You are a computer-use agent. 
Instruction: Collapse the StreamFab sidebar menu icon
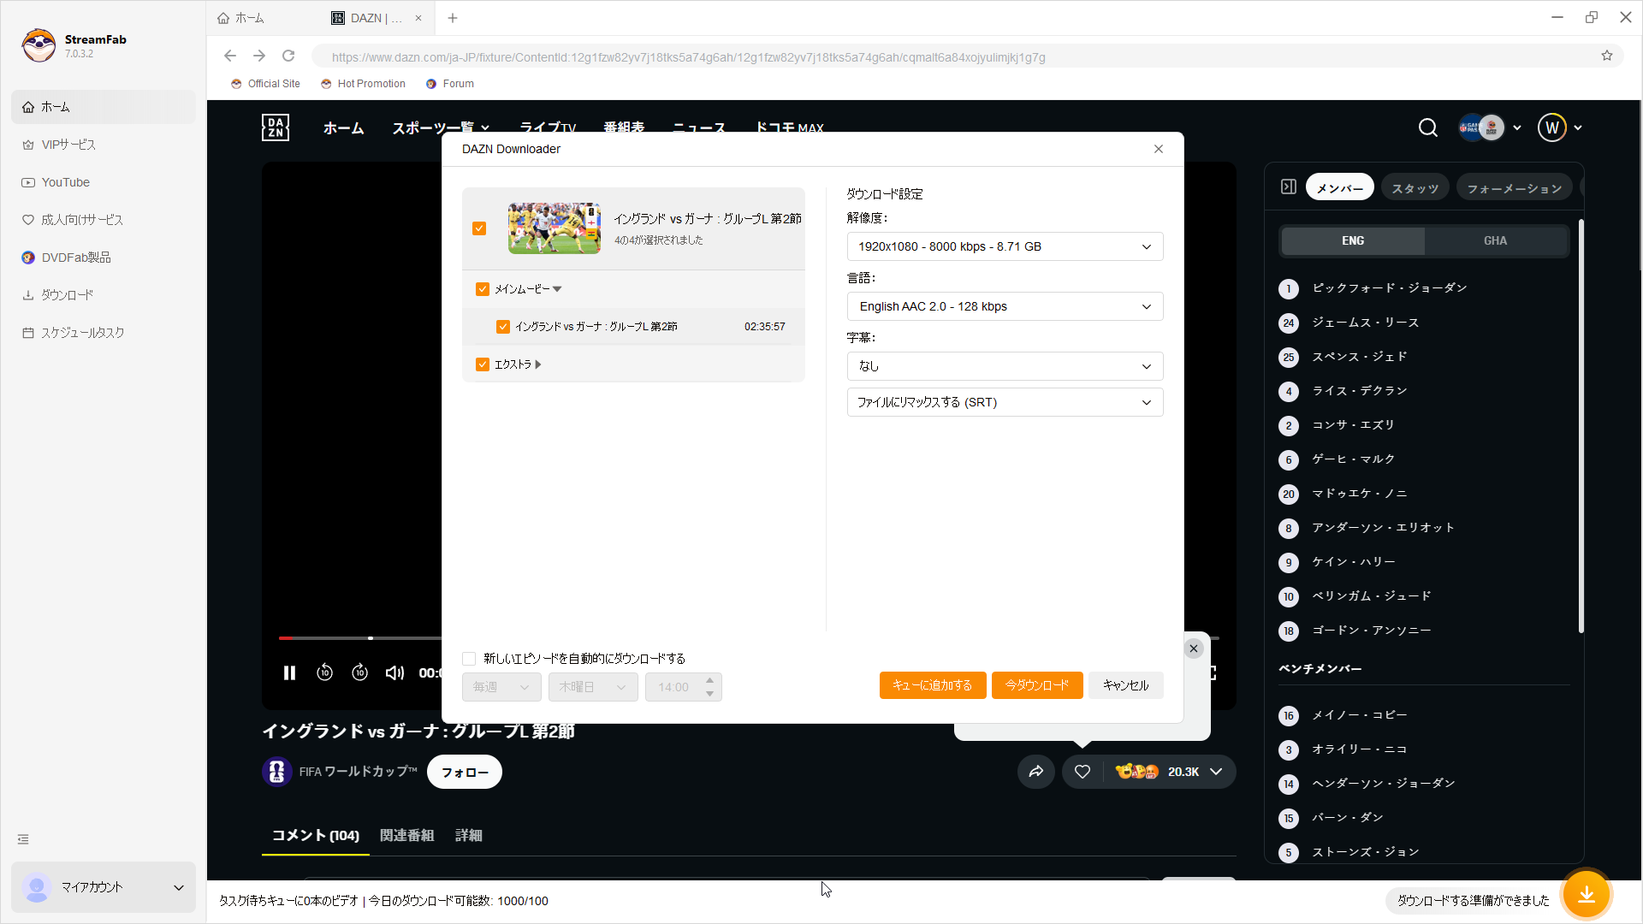[23, 839]
